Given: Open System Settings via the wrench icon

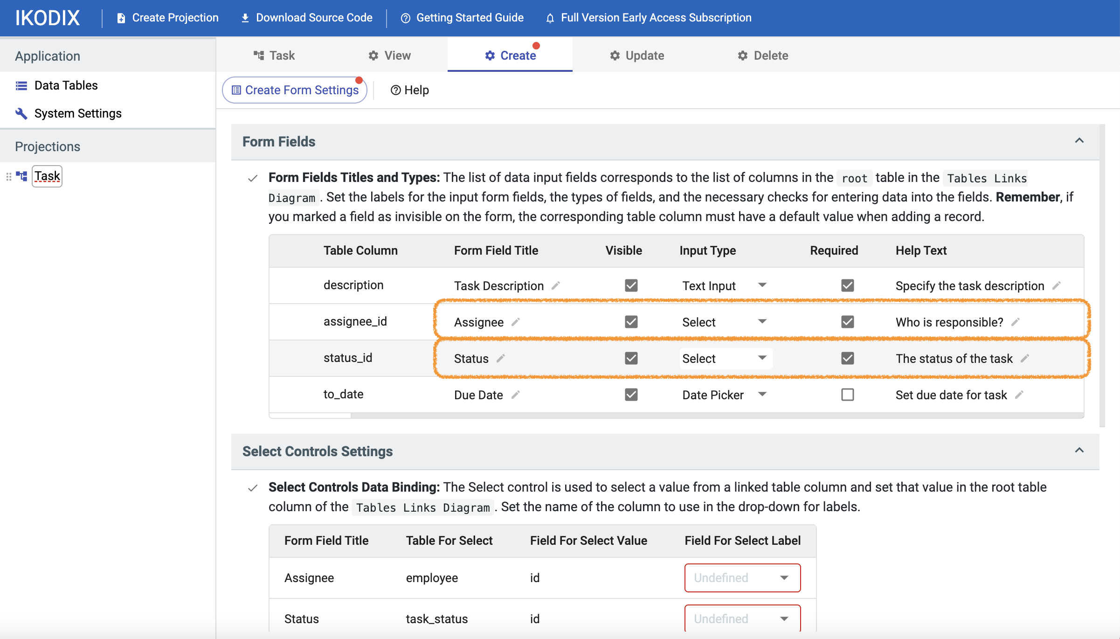Looking at the screenshot, I should click(x=21, y=113).
